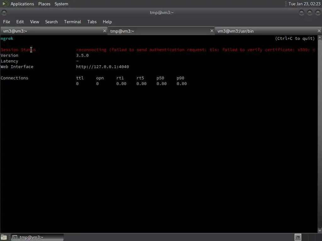
Task: Close the vm3@vm3:/usr/bin tab
Action: pos(319,31)
